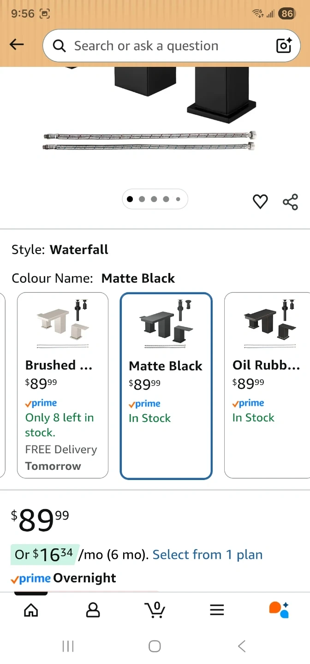This screenshot has width=310, height=664.
Task: Focus the search or ask field
Action: click(166, 46)
